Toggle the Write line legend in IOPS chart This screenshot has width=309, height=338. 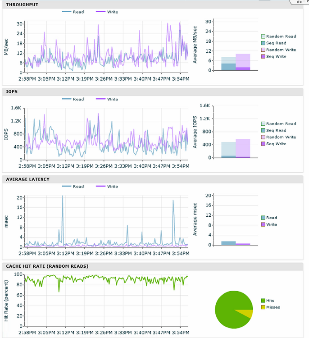coord(107,99)
